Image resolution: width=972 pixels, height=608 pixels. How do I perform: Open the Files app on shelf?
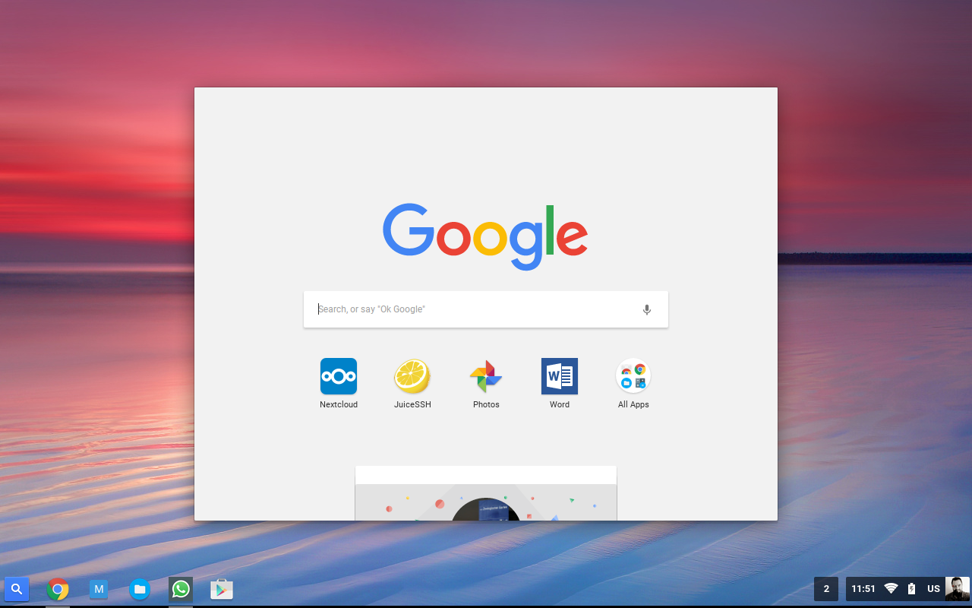pyautogui.click(x=140, y=589)
